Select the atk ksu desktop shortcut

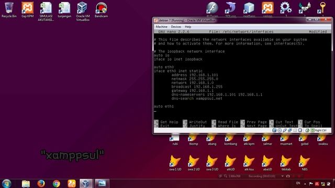[249, 163]
